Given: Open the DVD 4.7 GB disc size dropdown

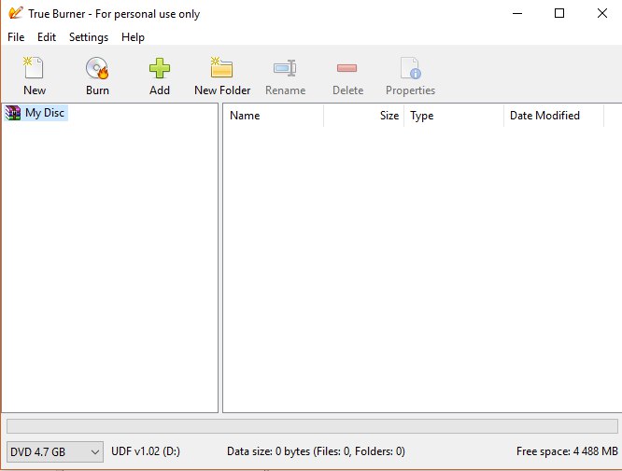Looking at the screenshot, I should coord(55,451).
